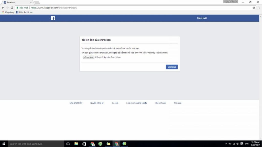Show hidden system tray icons

click(x=226, y=144)
